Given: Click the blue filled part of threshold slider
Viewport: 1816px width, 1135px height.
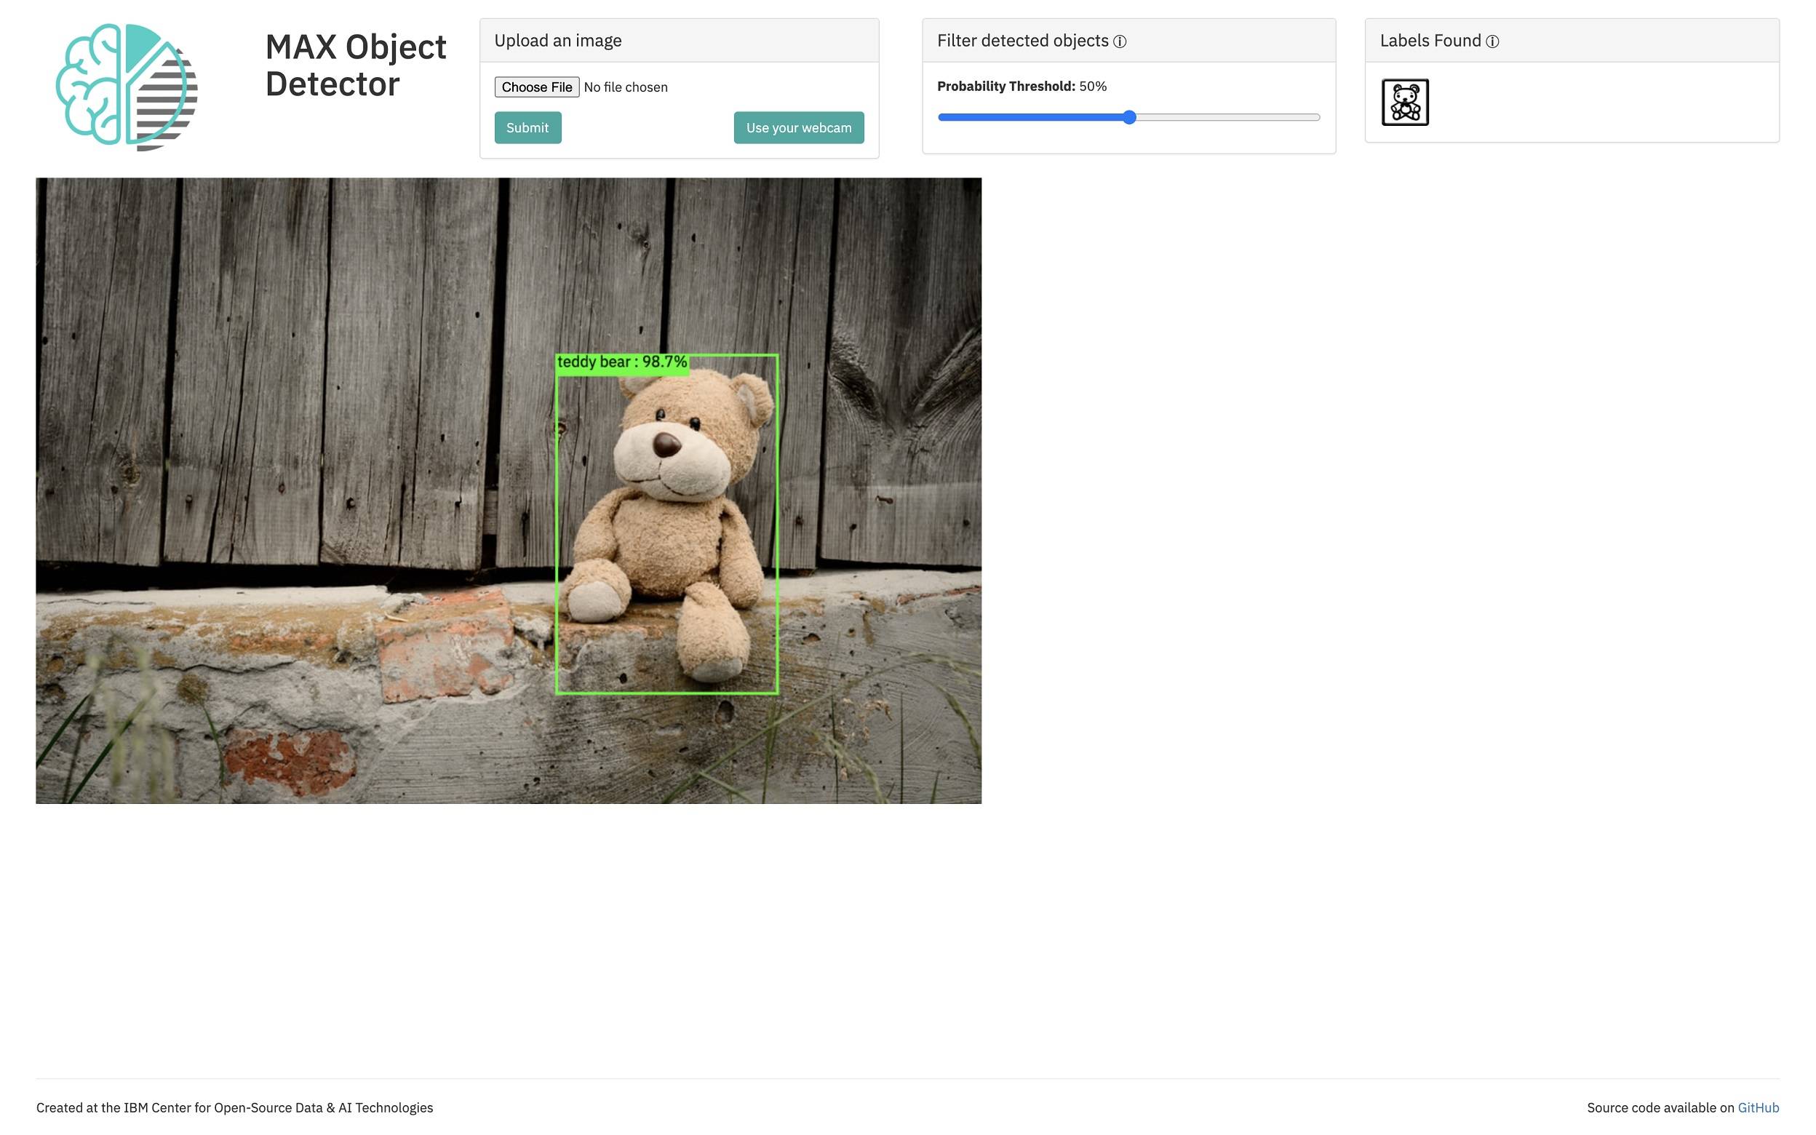Looking at the screenshot, I should [x=1028, y=117].
